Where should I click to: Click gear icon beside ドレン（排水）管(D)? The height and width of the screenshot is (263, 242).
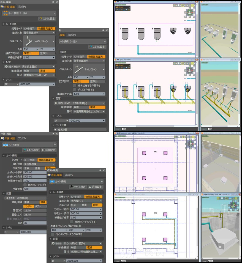point(53,243)
